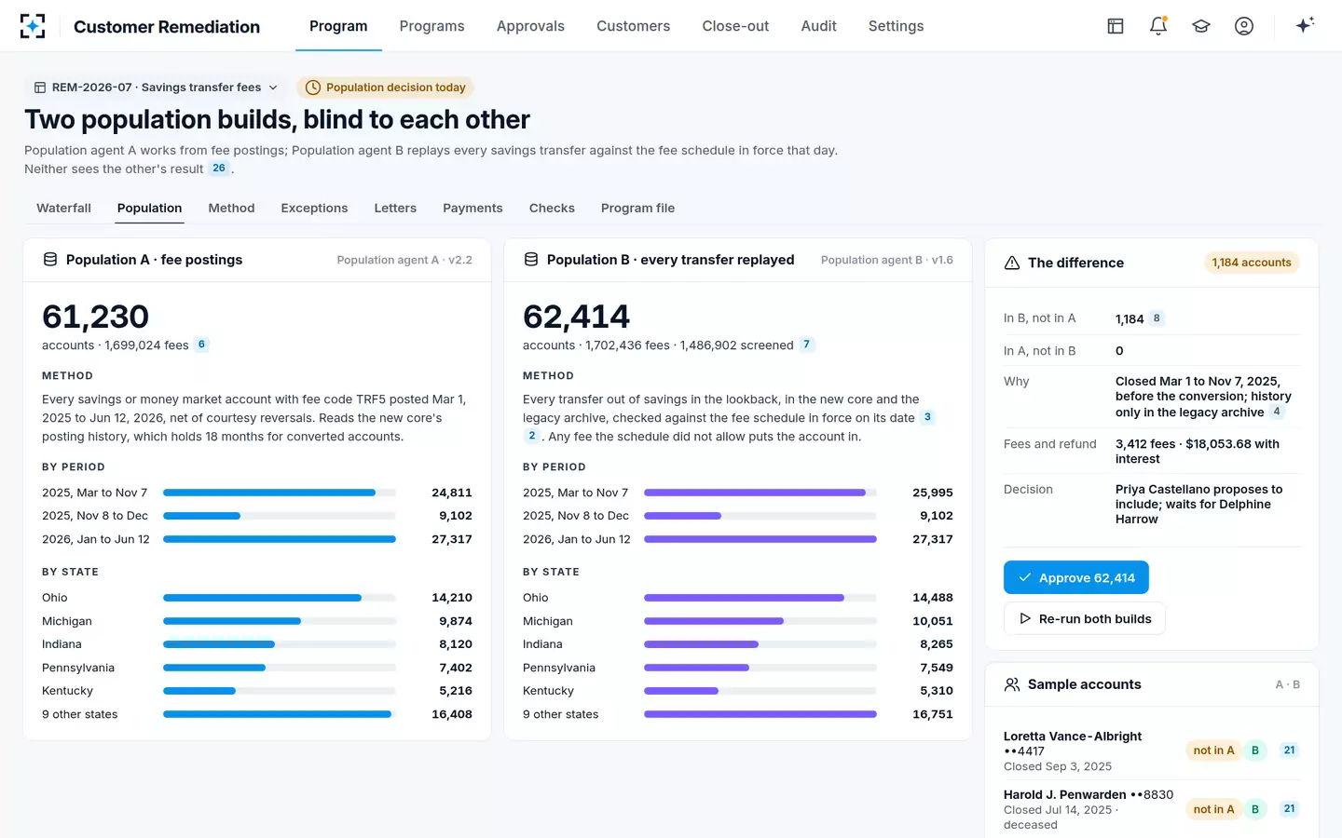
Task: Click the Ohio bar in Population A
Action: click(x=280, y=598)
